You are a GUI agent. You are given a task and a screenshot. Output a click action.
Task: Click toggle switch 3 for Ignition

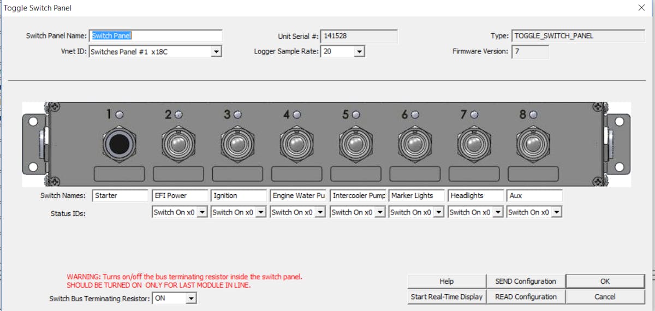(x=237, y=145)
